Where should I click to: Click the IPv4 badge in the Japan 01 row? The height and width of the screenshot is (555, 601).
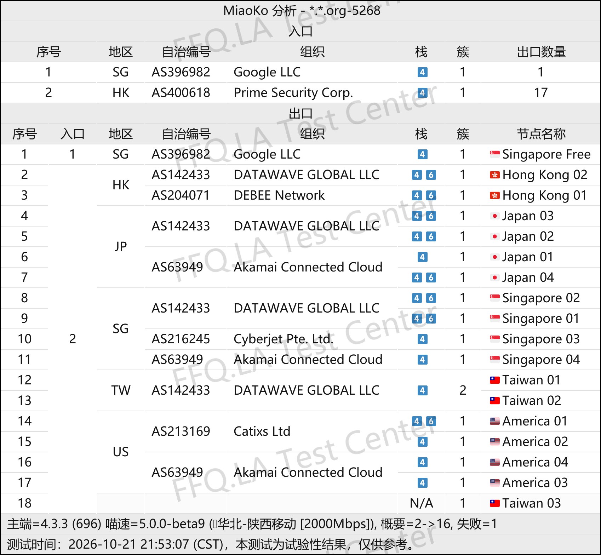click(x=422, y=257)
